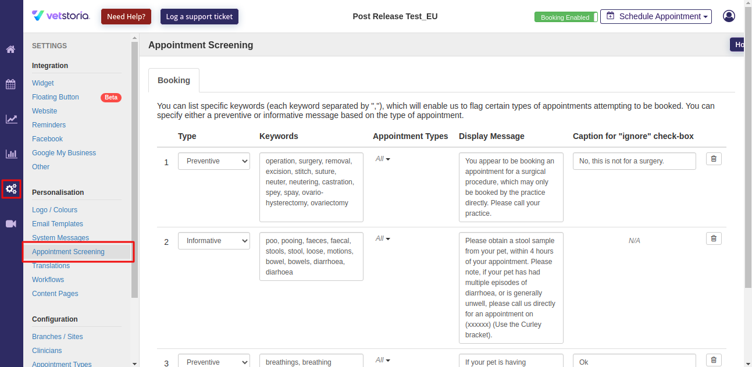Click the 'Keywords' column header
This screenshot has height=367, width=752.
tap(279, 136)
